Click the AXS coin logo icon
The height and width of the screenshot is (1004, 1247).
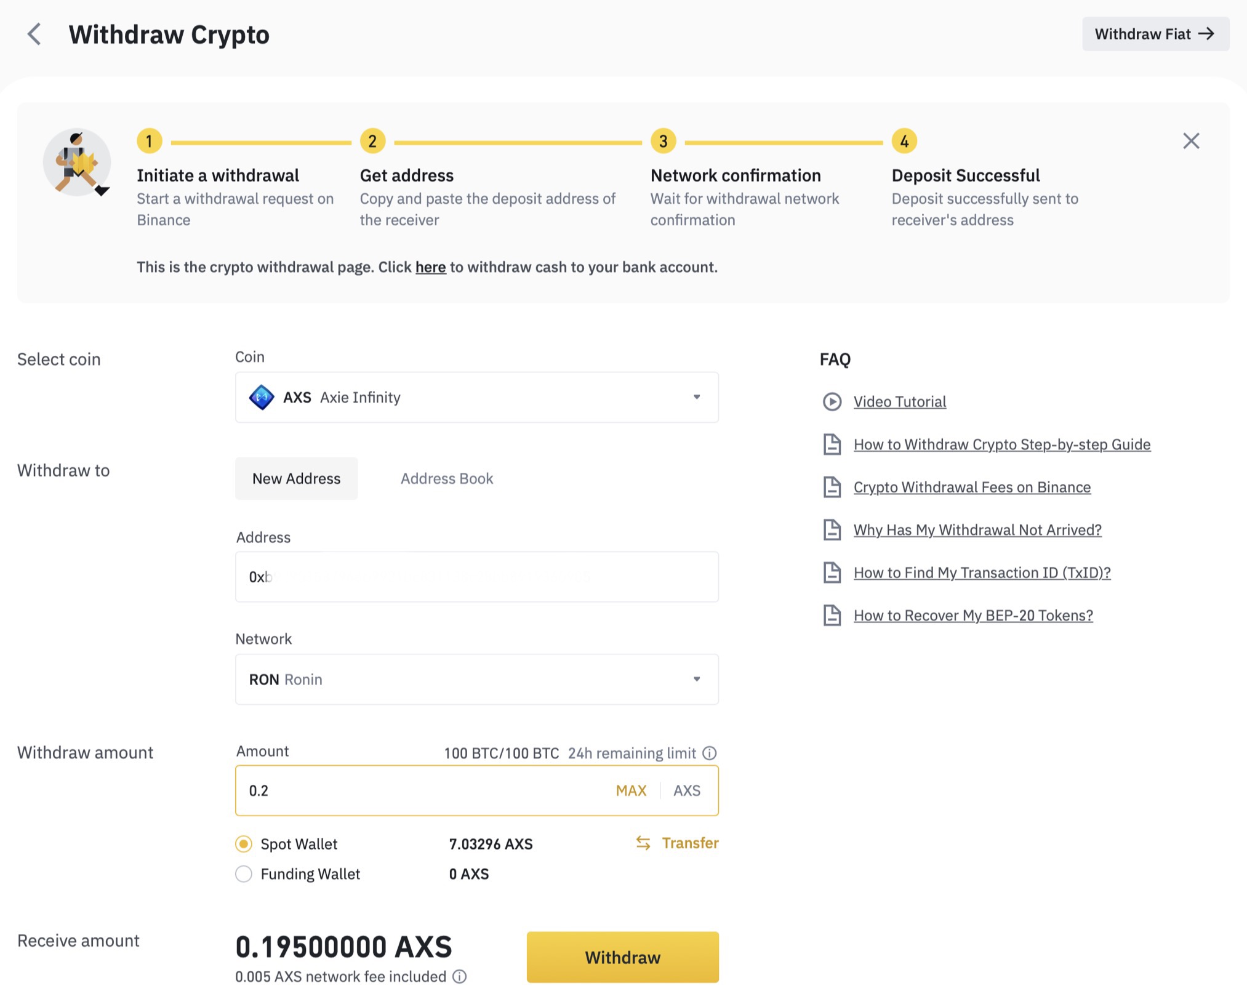pyautogui.click(x=262, y=397)
